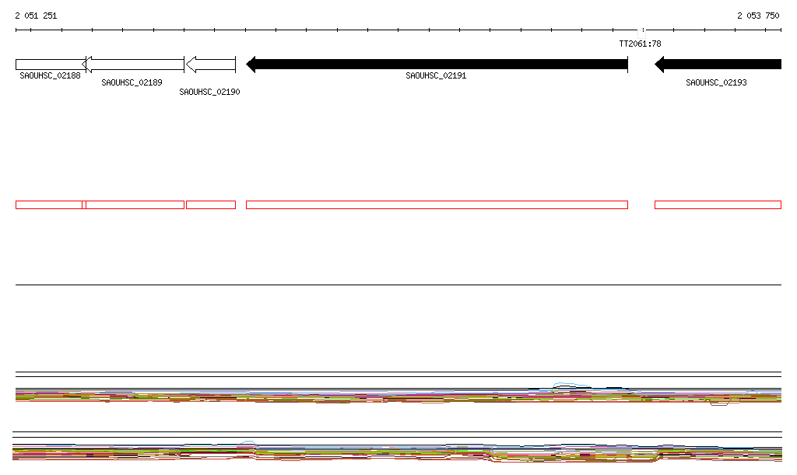
Task: Click the SAOUHSC_02191 text label
Action: (436, 76)
